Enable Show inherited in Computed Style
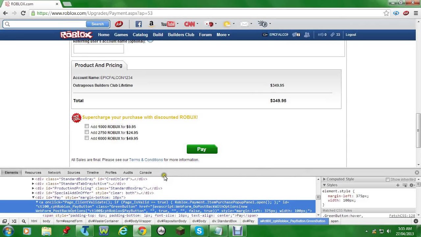 pyautogui.click(x=387, y=179)
